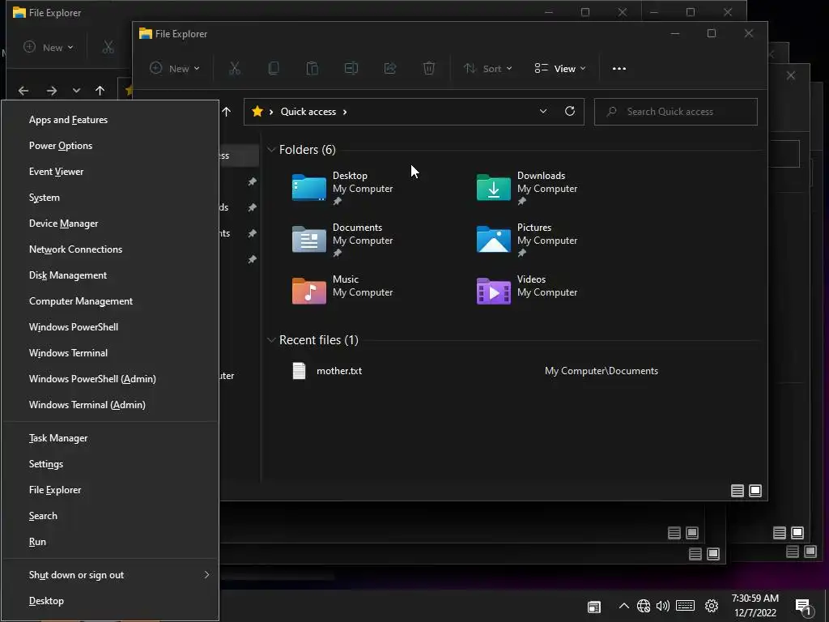The width and height of the screenshot is (829, 622).
Task: Click the Paste icon in front File Explorer toolbar
Action: click(x=312, y=68)
